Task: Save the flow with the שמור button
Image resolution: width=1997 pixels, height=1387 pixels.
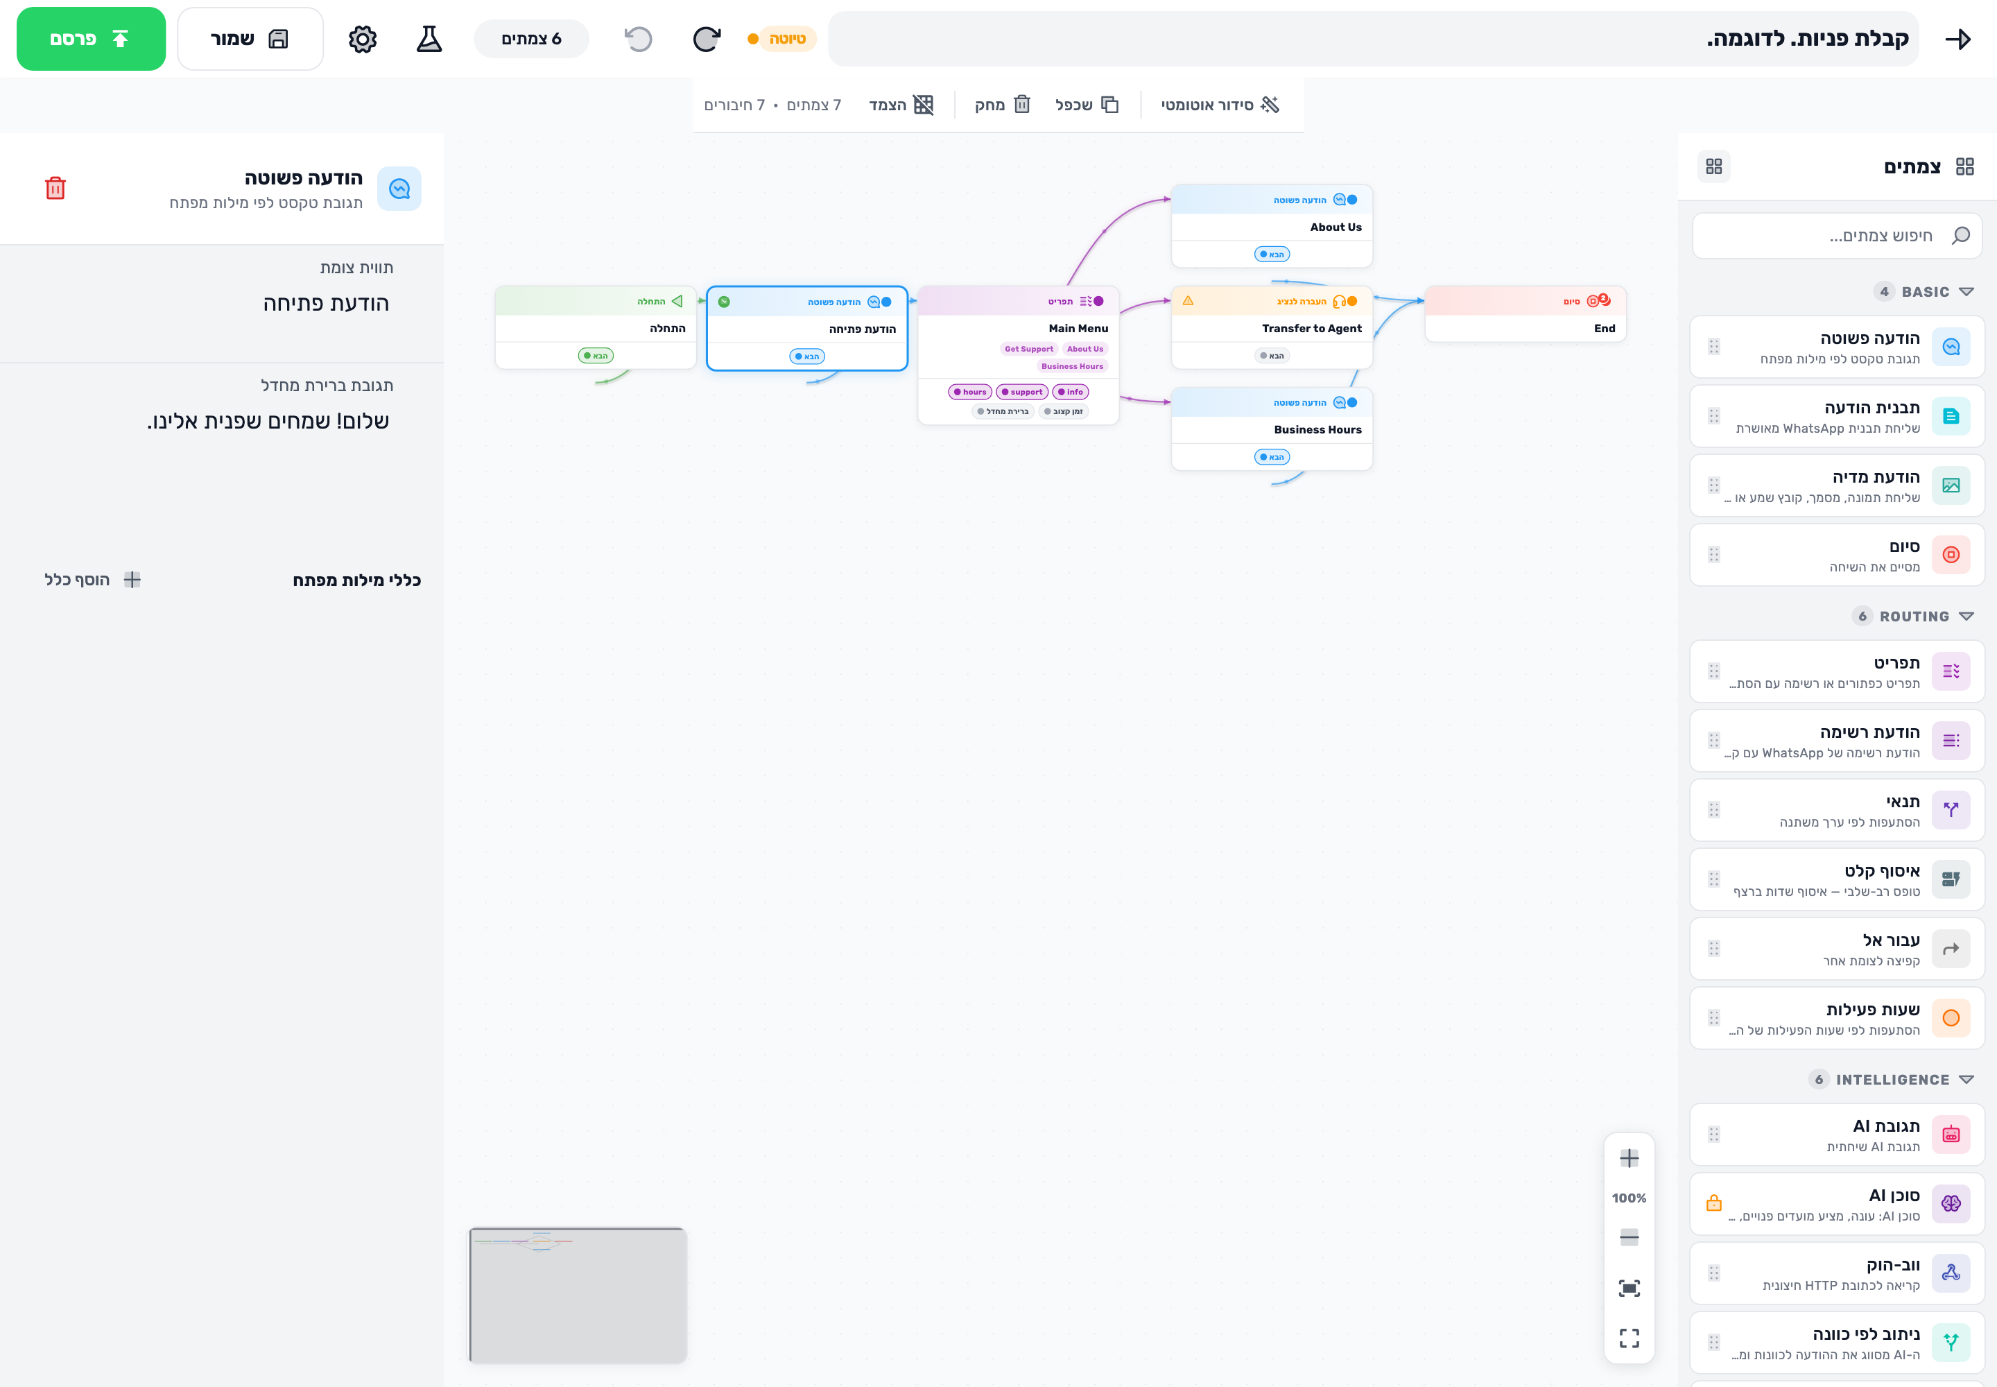Action: click(250, 39)
